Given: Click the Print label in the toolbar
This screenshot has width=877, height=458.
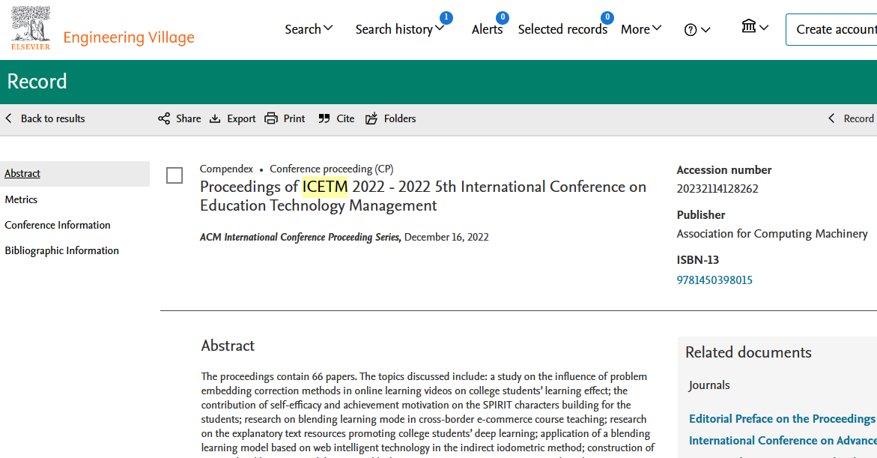Looking at the screenshot, I should point(294,118).
